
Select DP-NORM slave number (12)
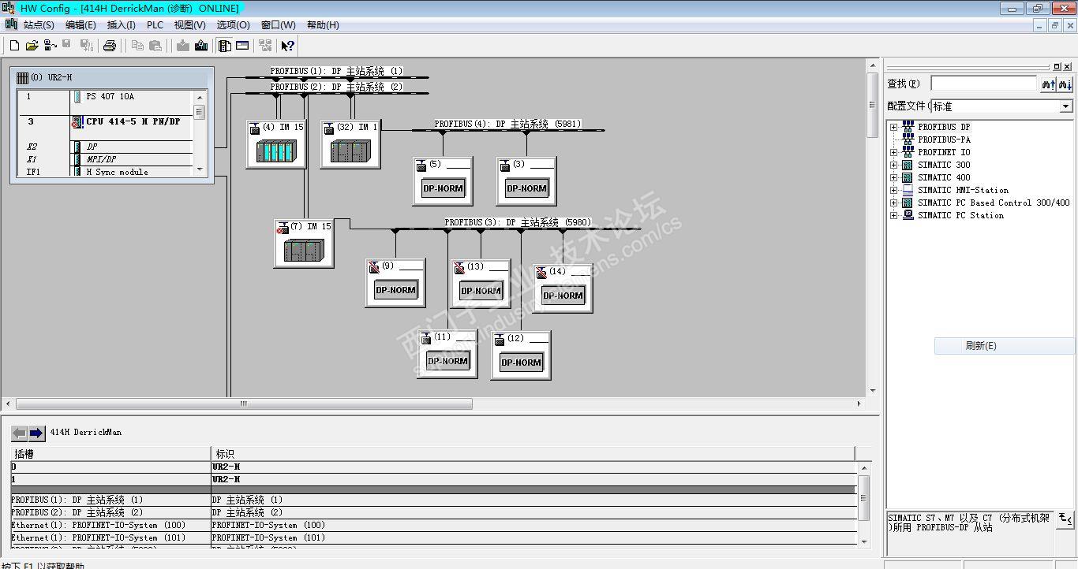(x=521, y=355)
